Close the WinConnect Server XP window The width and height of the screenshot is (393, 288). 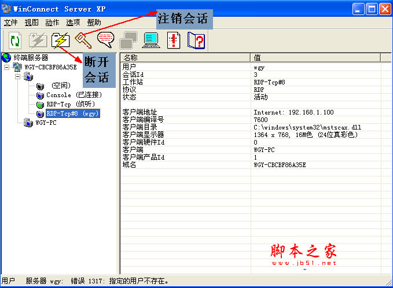[385, 9]
